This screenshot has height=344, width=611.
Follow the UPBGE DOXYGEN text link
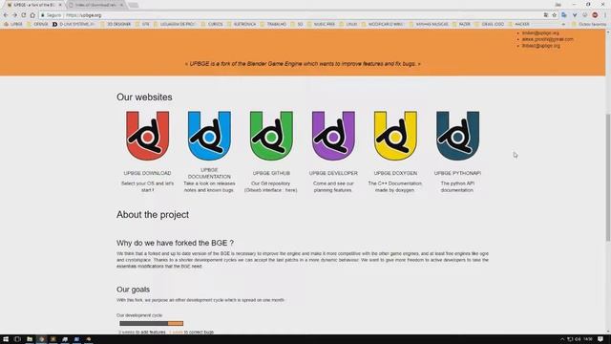tap(395, 173)
